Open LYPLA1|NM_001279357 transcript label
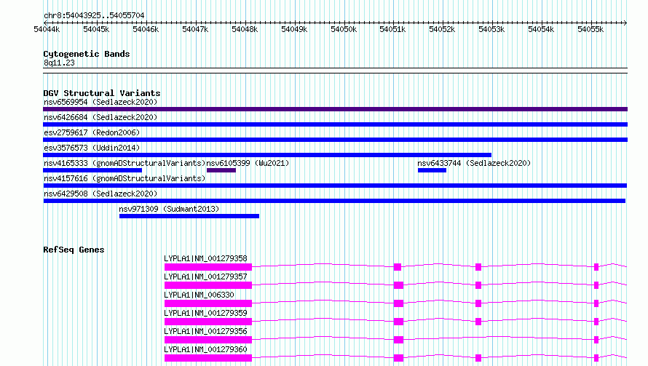The height and width of the screenshot is (366, 648). point(205,277)
